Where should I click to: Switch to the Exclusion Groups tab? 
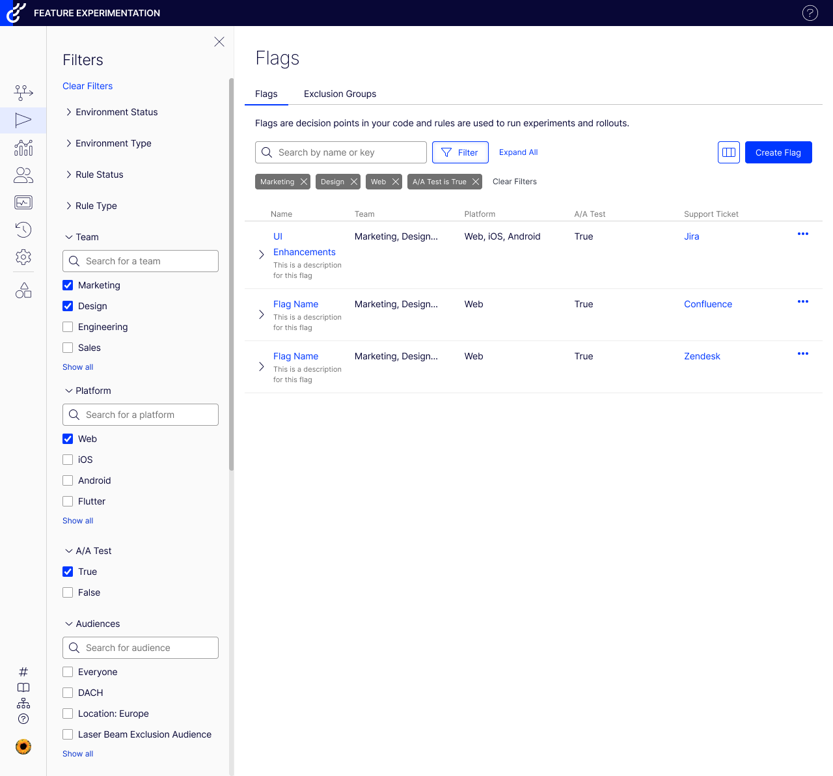point(340,94)
